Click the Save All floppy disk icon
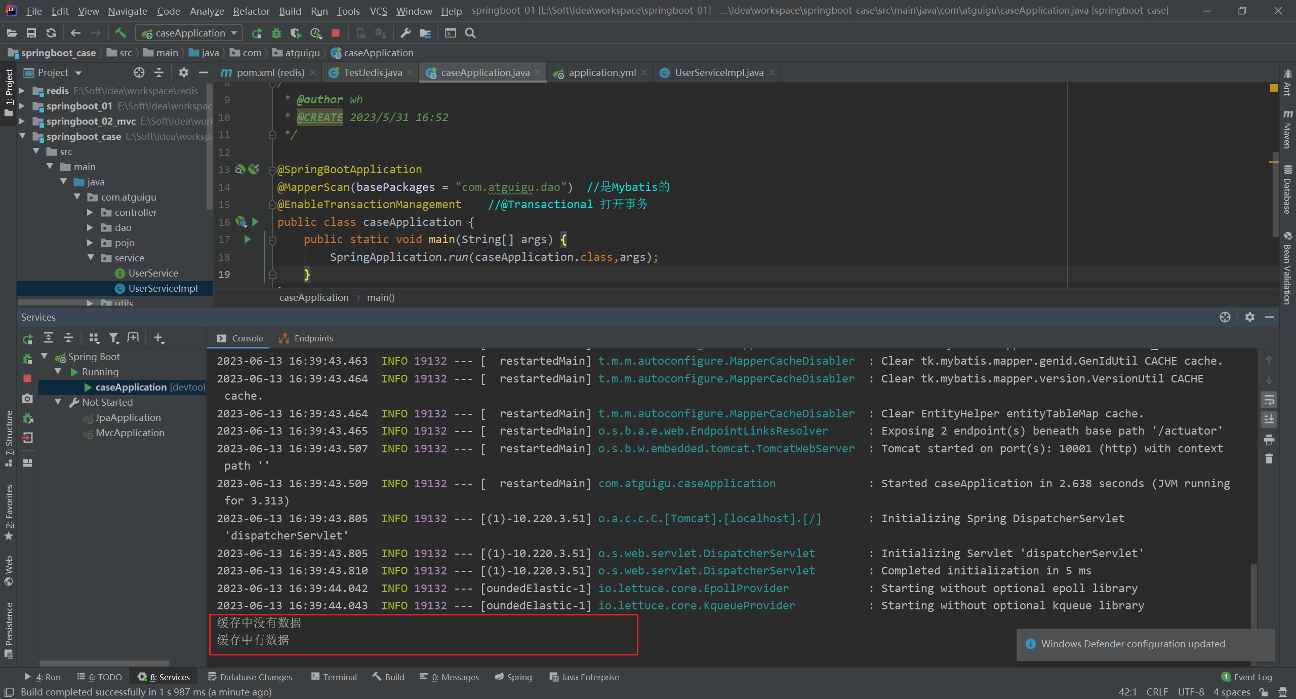1296x699 pixels. pos(31,33)
